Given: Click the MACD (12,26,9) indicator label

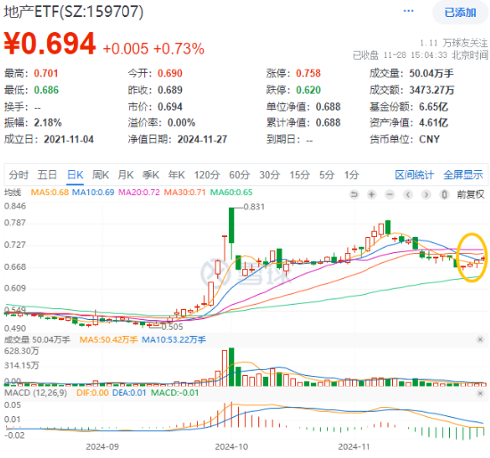Looking at the screenshot, I should [x=36, y=393].
